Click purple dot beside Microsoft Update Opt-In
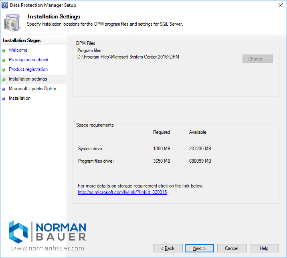The height and width of the screenshot is (258, 287). [x=4, y=89]
